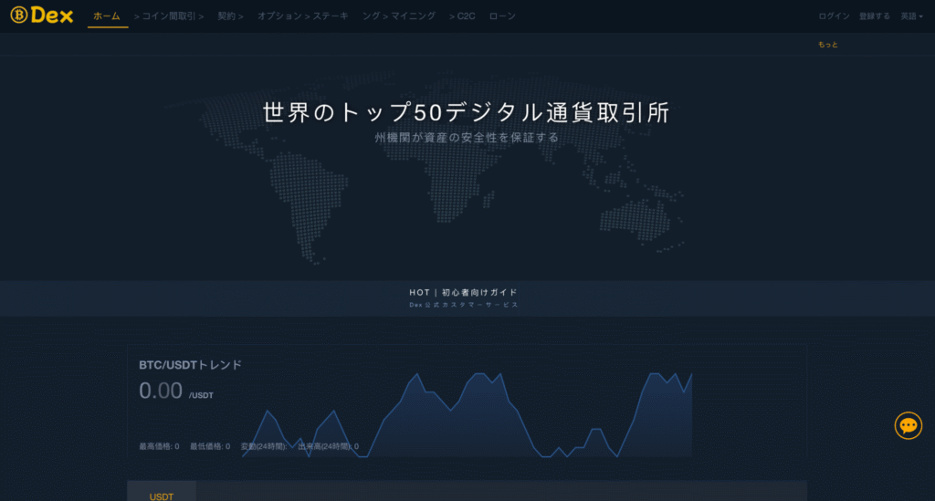Click the BTC/USDTトレンド heading
Image resolution: width=935 pixels, height=501 pixels.
[190, 365]
